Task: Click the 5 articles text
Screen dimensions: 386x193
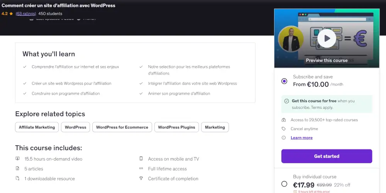Action: point(34,169)
